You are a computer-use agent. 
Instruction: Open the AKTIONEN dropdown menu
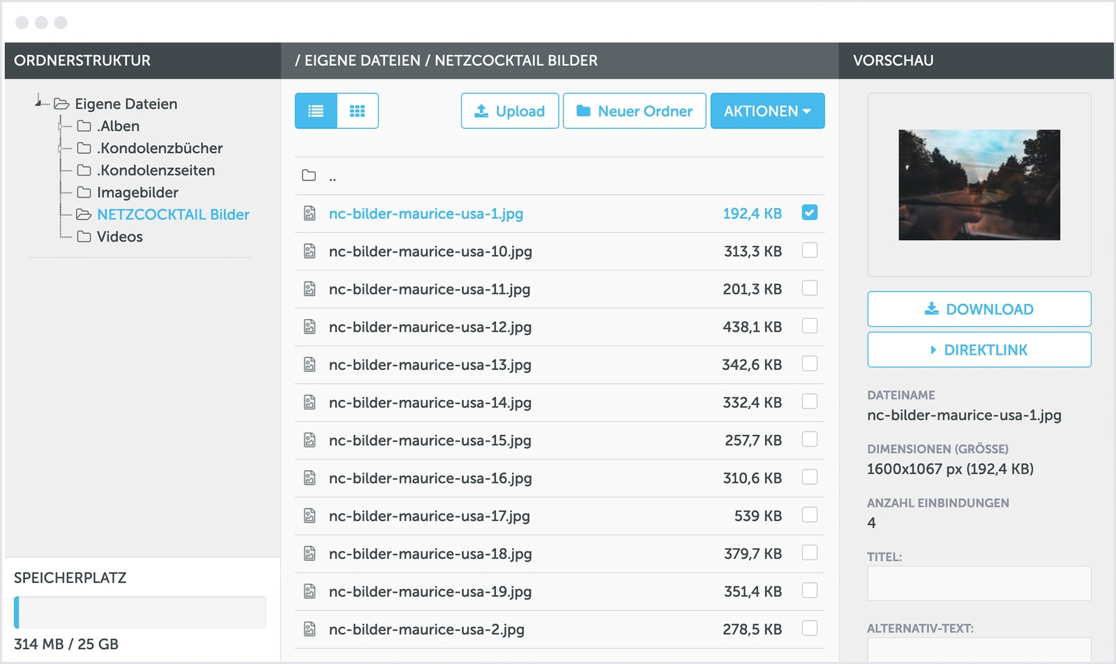[x=767, y=111]
